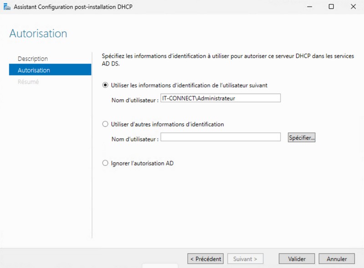Click the IT-CONNECT\Administrateur username field

click(x=220, y=98)
